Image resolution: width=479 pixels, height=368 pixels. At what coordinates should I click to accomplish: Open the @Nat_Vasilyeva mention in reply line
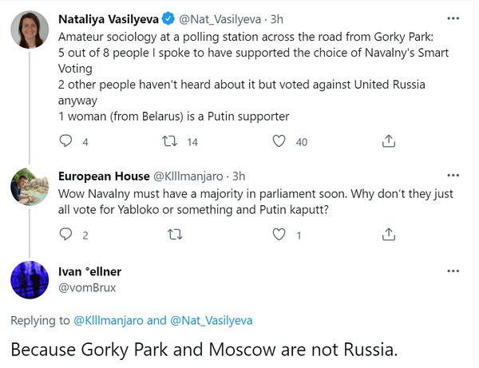[211, 321]
